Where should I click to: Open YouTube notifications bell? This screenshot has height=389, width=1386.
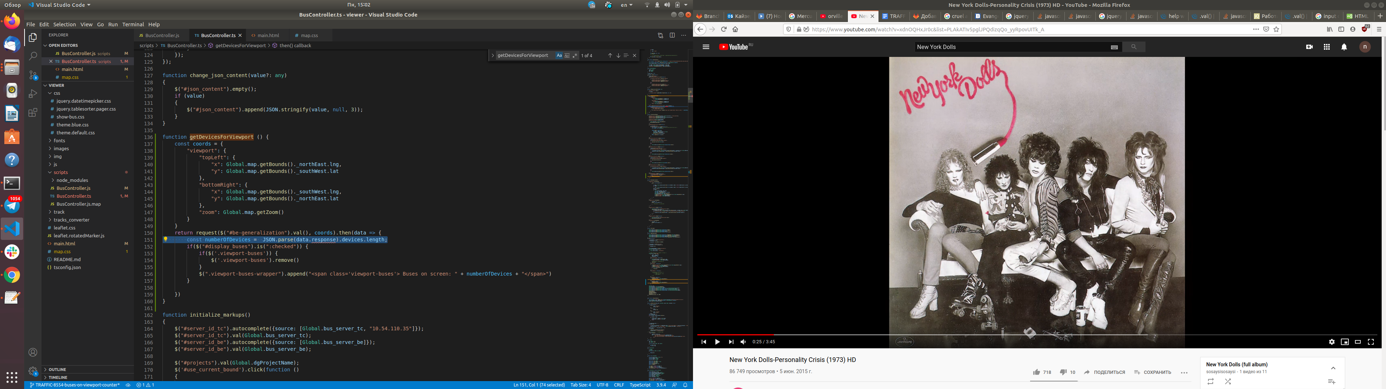[1344, 47]
